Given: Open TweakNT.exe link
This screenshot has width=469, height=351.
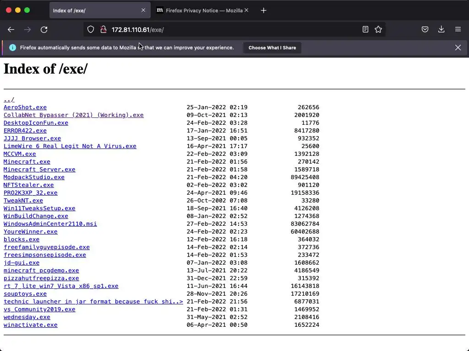Looking at the screenshot, I should click(x=23, y=200).
